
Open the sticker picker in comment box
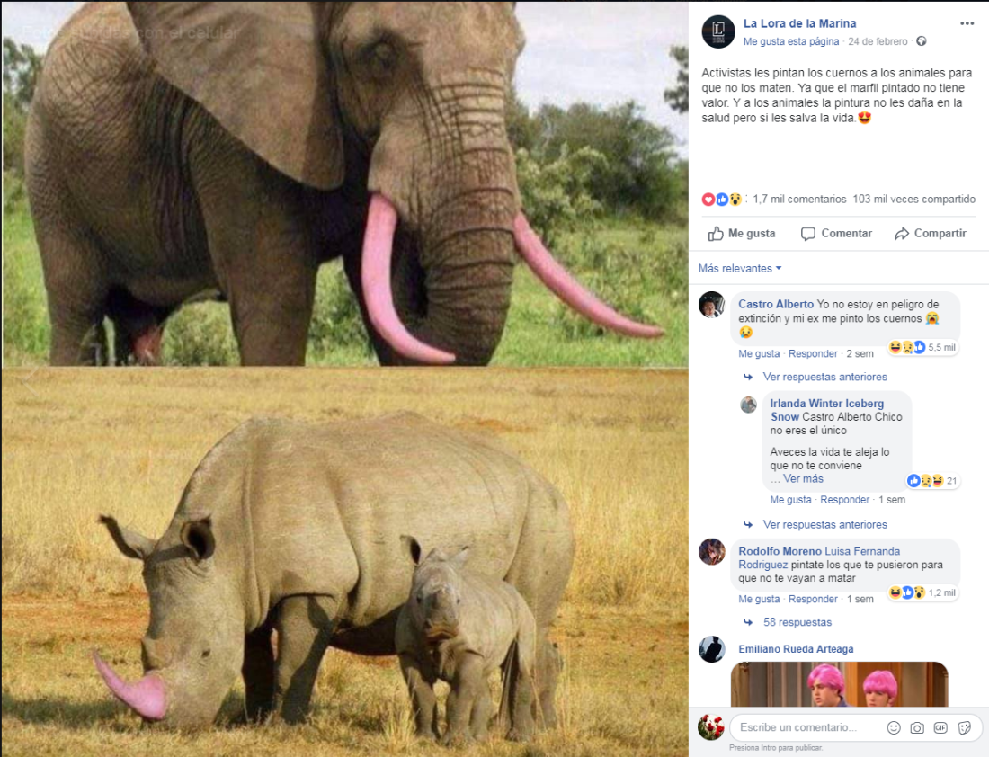coord(965,727)
